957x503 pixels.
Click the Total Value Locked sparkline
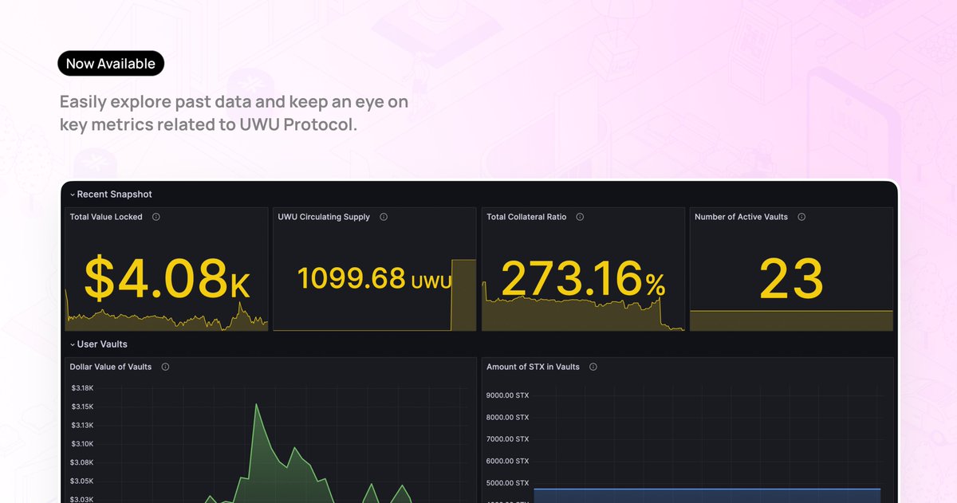pos(167,317)
